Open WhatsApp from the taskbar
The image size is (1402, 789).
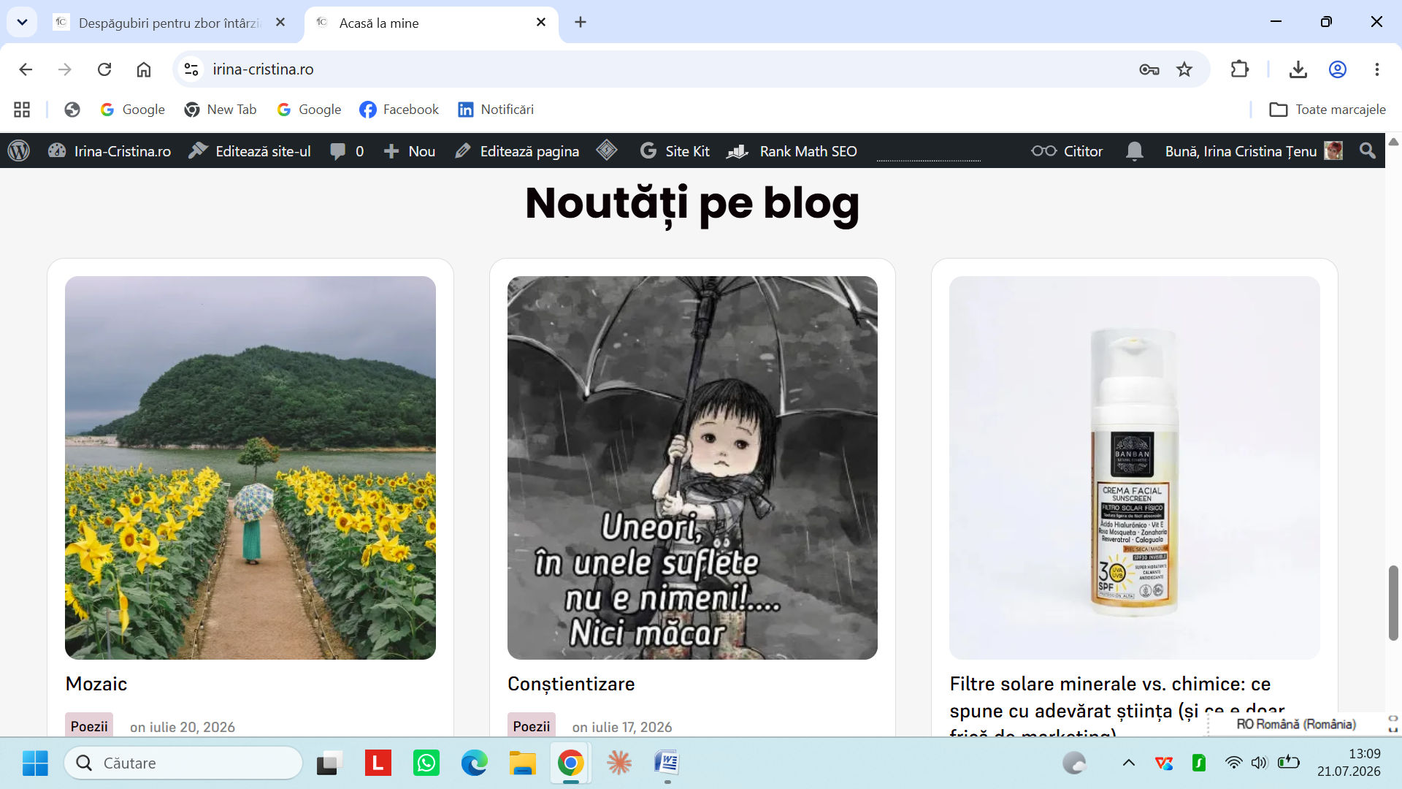tap(426, 763)
